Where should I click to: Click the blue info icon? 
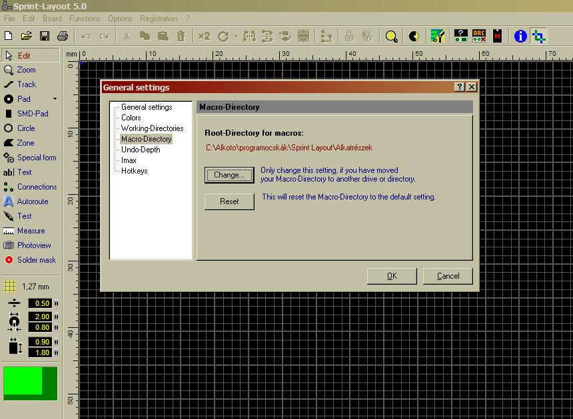click(x=520, y=36)
